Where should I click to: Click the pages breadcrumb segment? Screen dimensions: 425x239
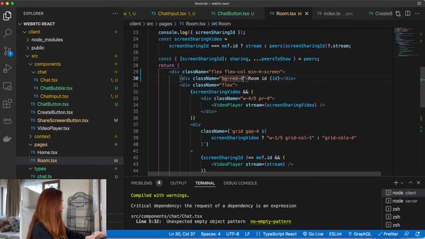coord(165,24)
